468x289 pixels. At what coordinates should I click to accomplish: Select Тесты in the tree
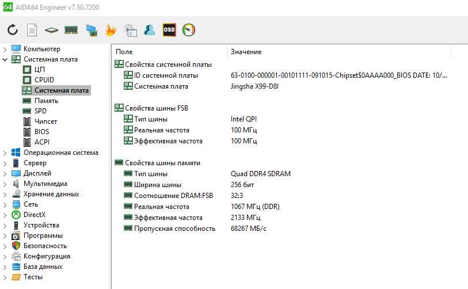coord(33,277)
